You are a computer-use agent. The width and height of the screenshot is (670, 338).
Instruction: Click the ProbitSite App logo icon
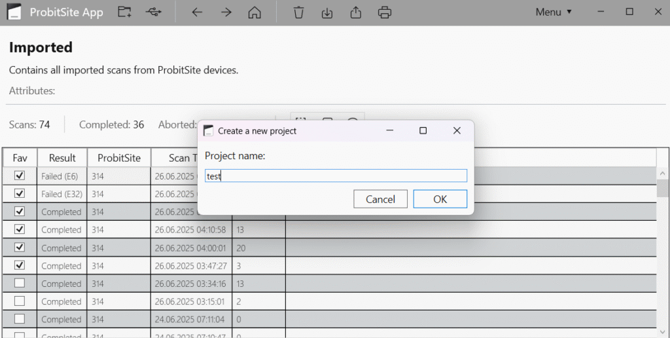coord(14,12)
